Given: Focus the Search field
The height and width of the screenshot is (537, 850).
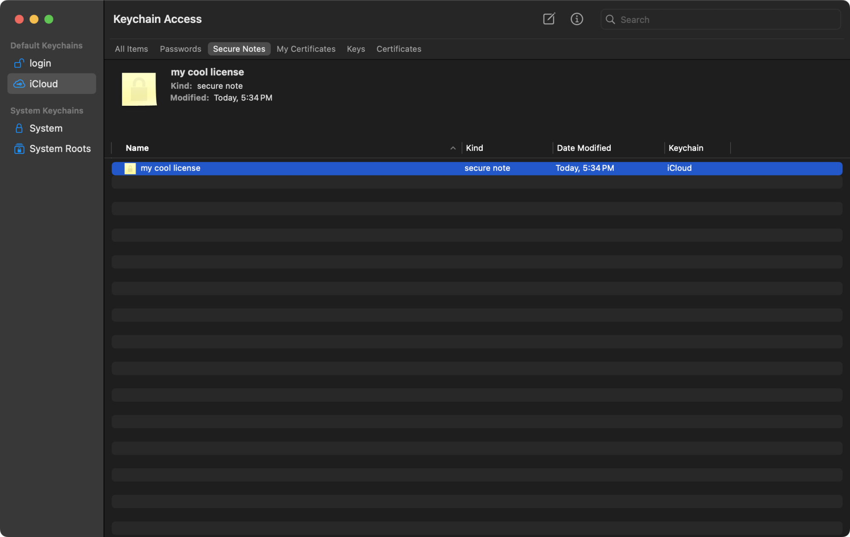Looking at the screenshot, I should click(720, 20).
